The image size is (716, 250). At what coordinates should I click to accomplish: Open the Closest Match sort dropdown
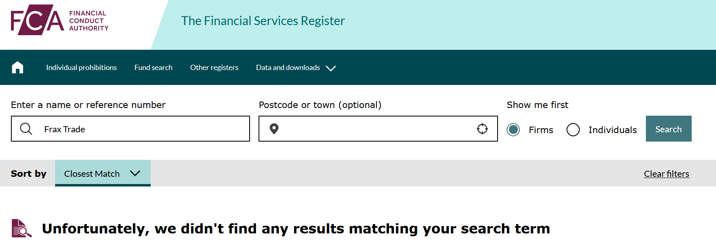coord(103,173)
